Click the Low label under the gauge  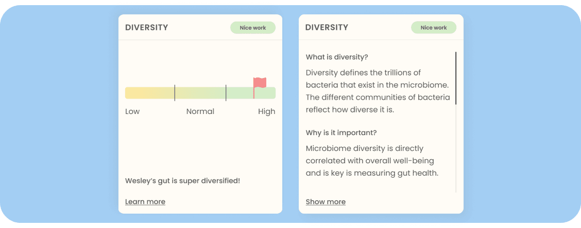click(132, 111)
